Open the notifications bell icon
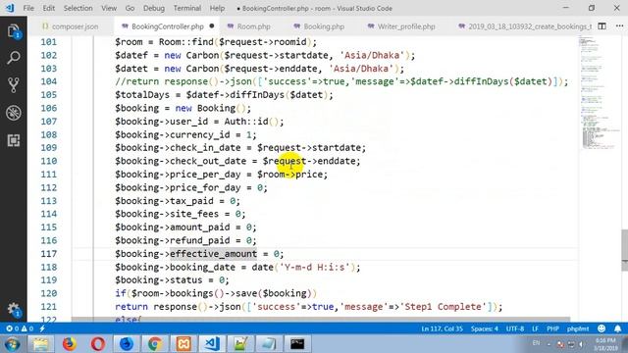 [617, 328]
